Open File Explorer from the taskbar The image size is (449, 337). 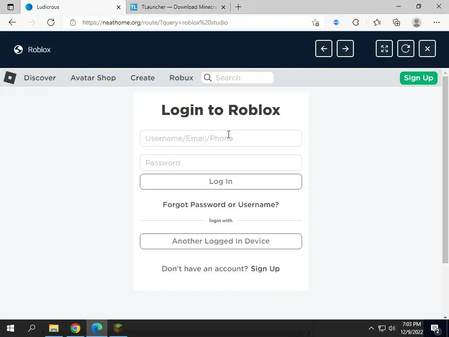point(53,328)
